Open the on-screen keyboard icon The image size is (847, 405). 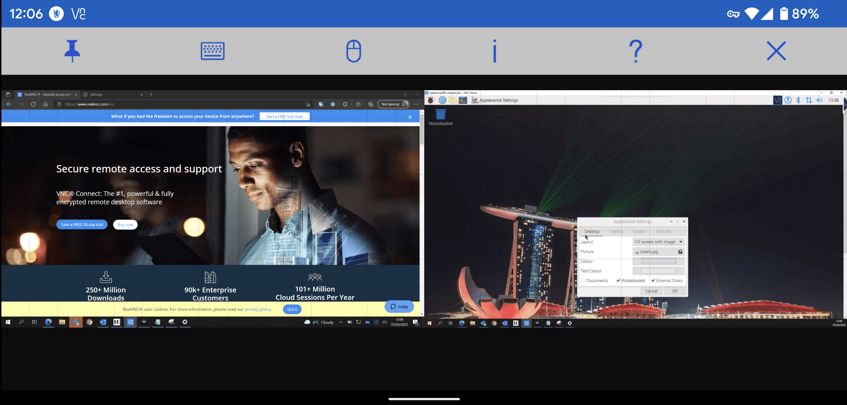click(212, 51)
